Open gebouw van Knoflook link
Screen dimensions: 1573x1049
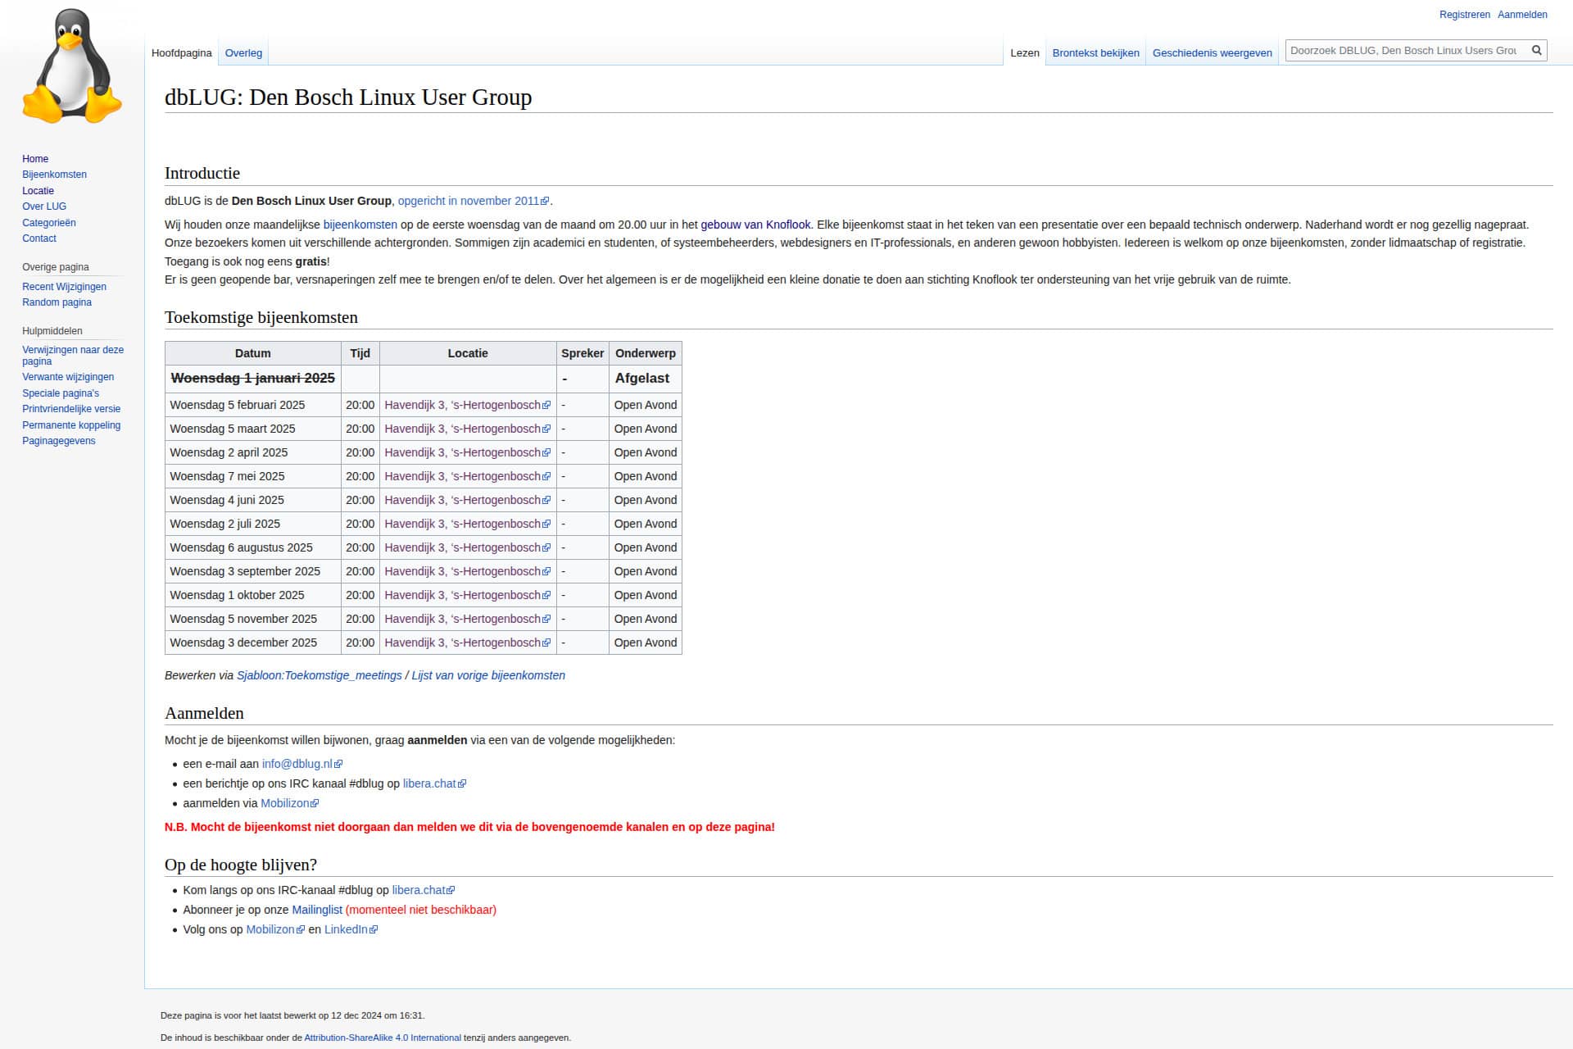coord(755,225)
